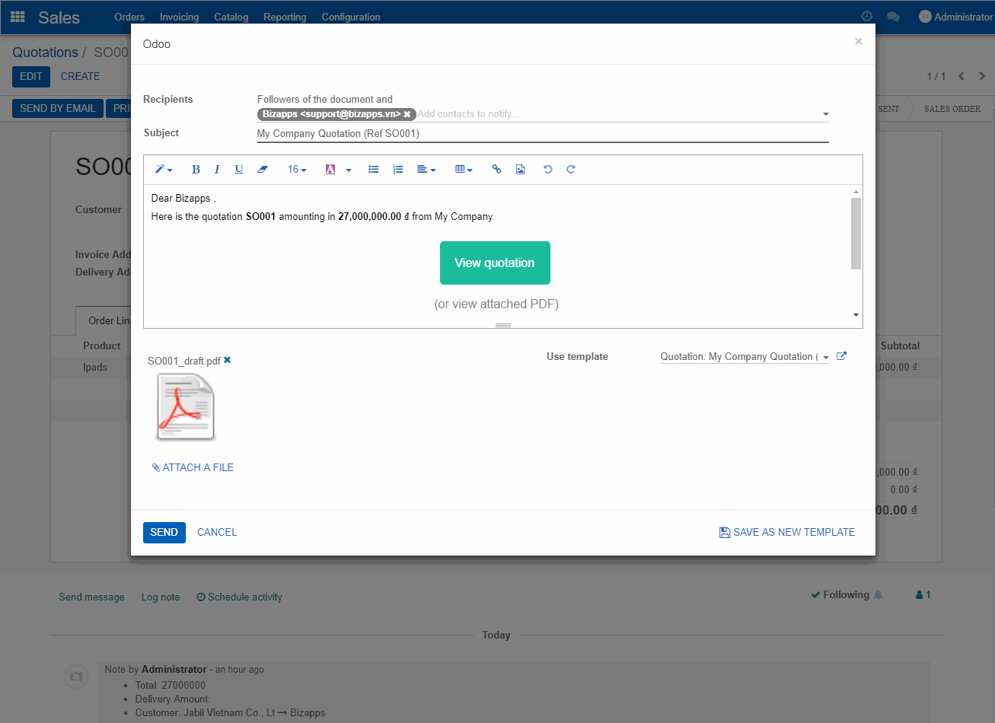Click SAVE AS NEW TEMPLATE
This screenshot has width=995, height=723.
[x=787, y=532]
